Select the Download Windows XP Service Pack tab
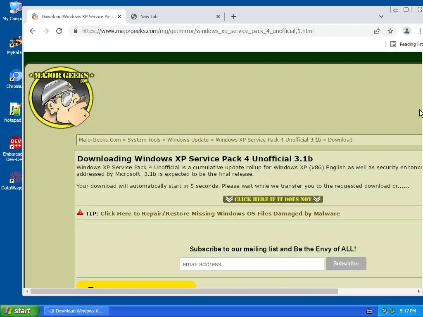Image resolution: width=423 pixels, height=317 pixels. [x=76, y=17]
